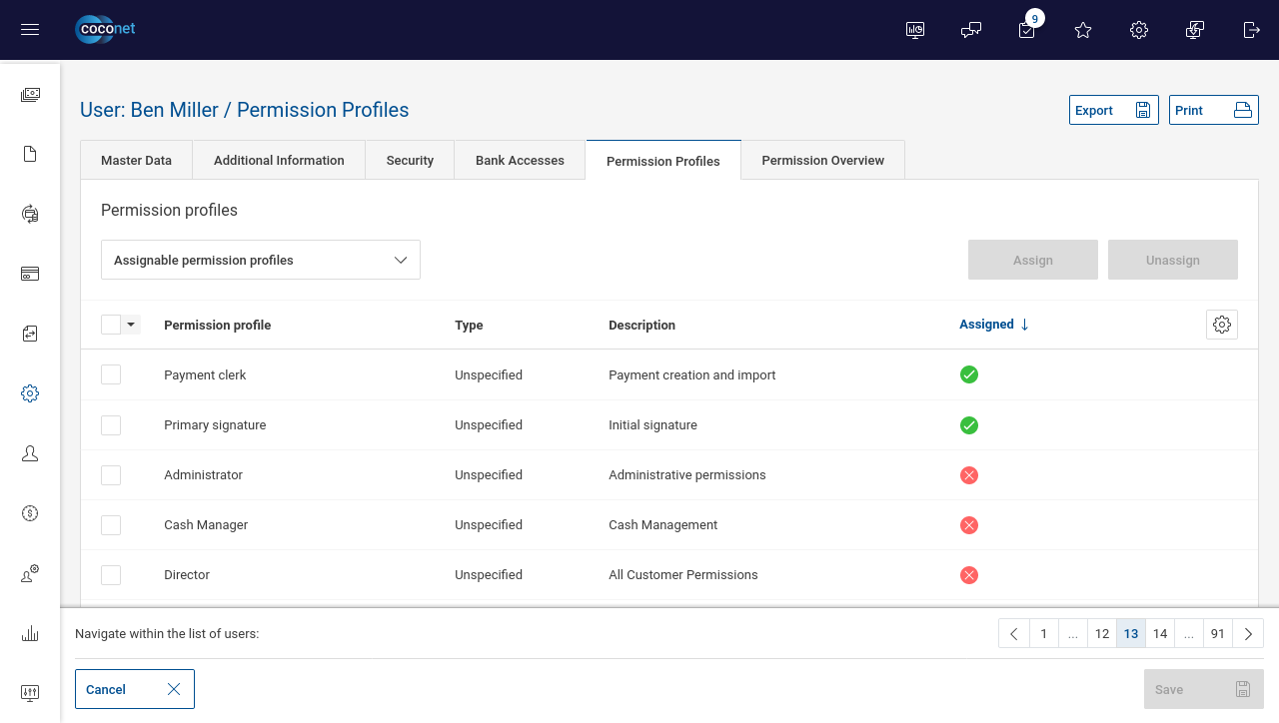Switch to Additional Information tab
Screen dimensions: 1279x723
coord(279,160)
